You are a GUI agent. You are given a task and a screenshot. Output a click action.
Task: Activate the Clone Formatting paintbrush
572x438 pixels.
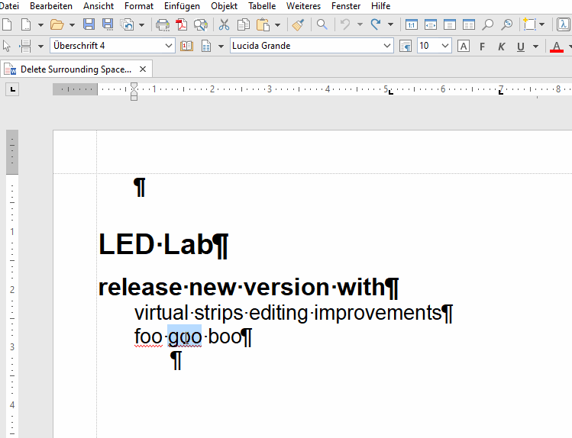click(298, 24)
